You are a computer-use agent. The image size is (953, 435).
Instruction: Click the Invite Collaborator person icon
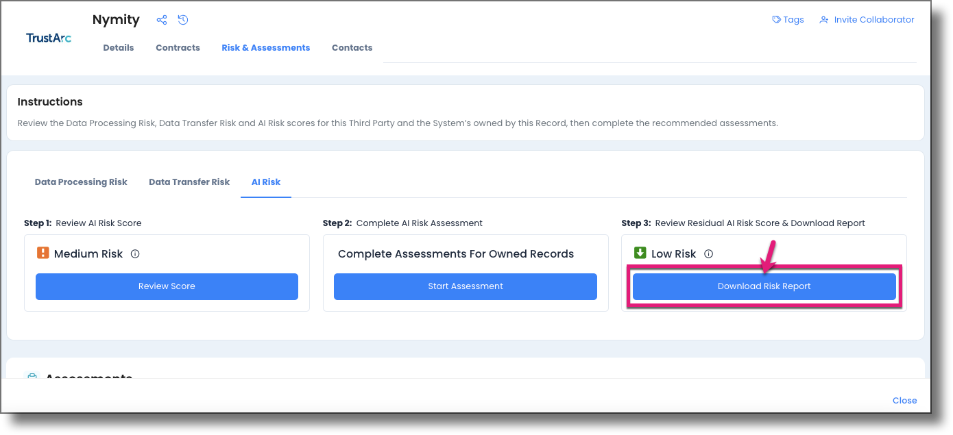[823, 19]
